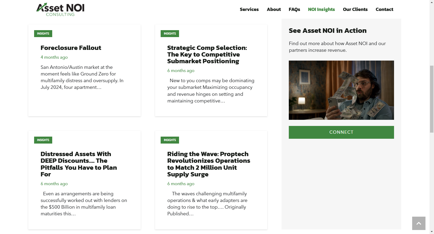Open the FAQs nav link
The width and height of the screenshot is (434, 234).
pos(294,9)
